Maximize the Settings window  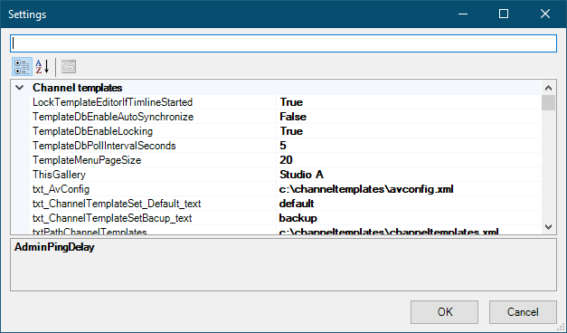(504, 14)
